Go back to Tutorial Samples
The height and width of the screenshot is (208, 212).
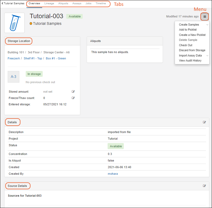coord(13,3)
